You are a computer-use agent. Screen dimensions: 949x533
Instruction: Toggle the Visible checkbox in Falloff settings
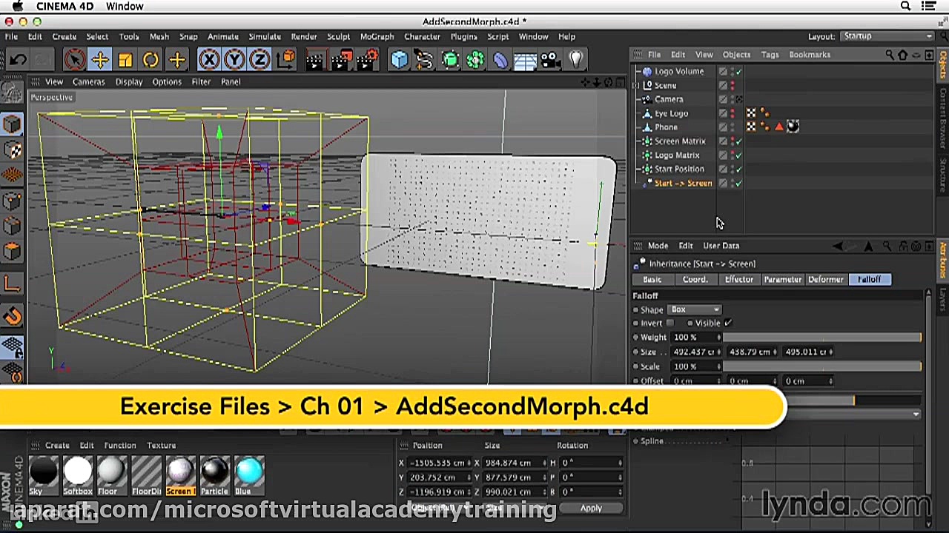point(729,323)
